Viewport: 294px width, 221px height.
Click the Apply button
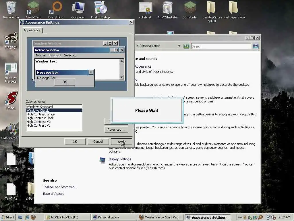coord(121,142)
